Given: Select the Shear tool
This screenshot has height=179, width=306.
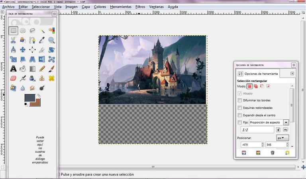Looking at the screenshot, I should click(23, 59).
